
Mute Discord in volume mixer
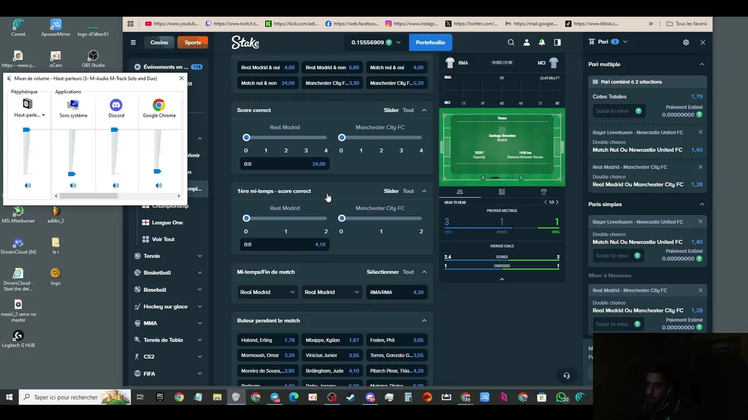pos(116,185)
